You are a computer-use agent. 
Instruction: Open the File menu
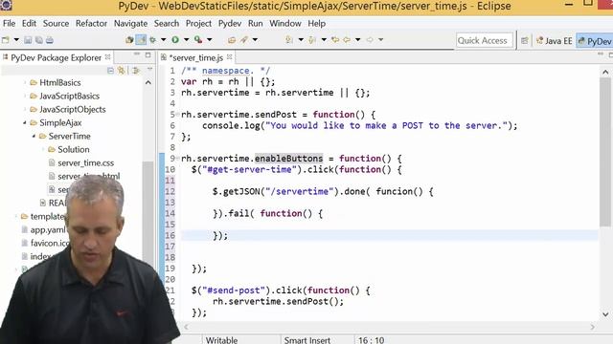(9, 23)
